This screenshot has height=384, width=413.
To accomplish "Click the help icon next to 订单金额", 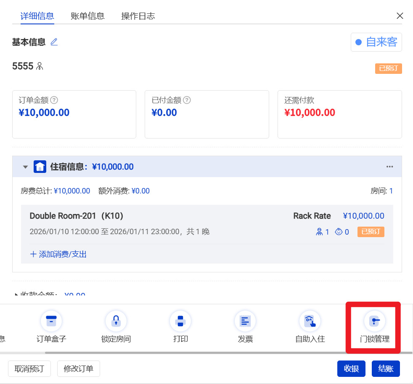I will (54, 100).
